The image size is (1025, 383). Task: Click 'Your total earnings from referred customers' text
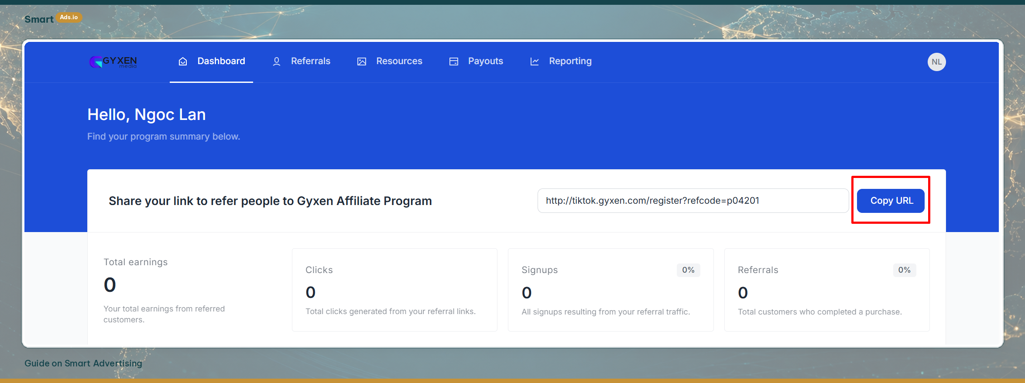click(164, 314)
